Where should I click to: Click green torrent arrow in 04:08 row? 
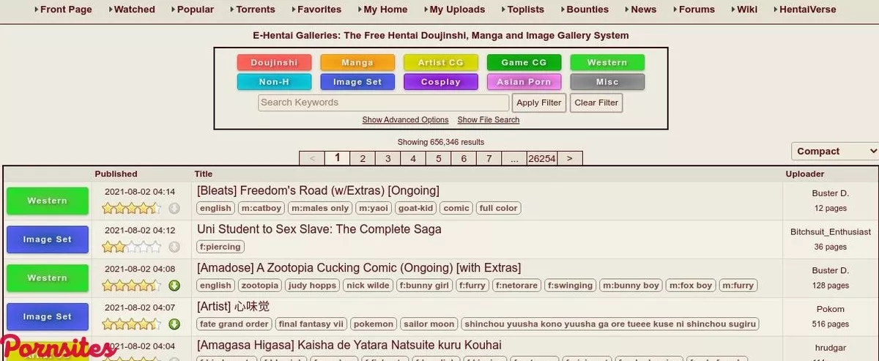(174, 286)
